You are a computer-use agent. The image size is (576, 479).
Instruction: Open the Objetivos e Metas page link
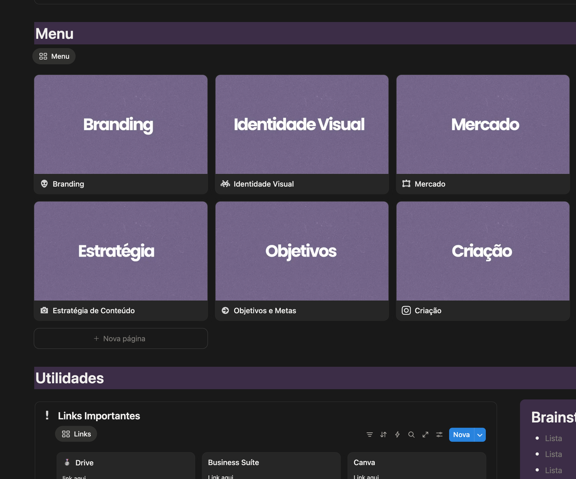coord(265,310)
